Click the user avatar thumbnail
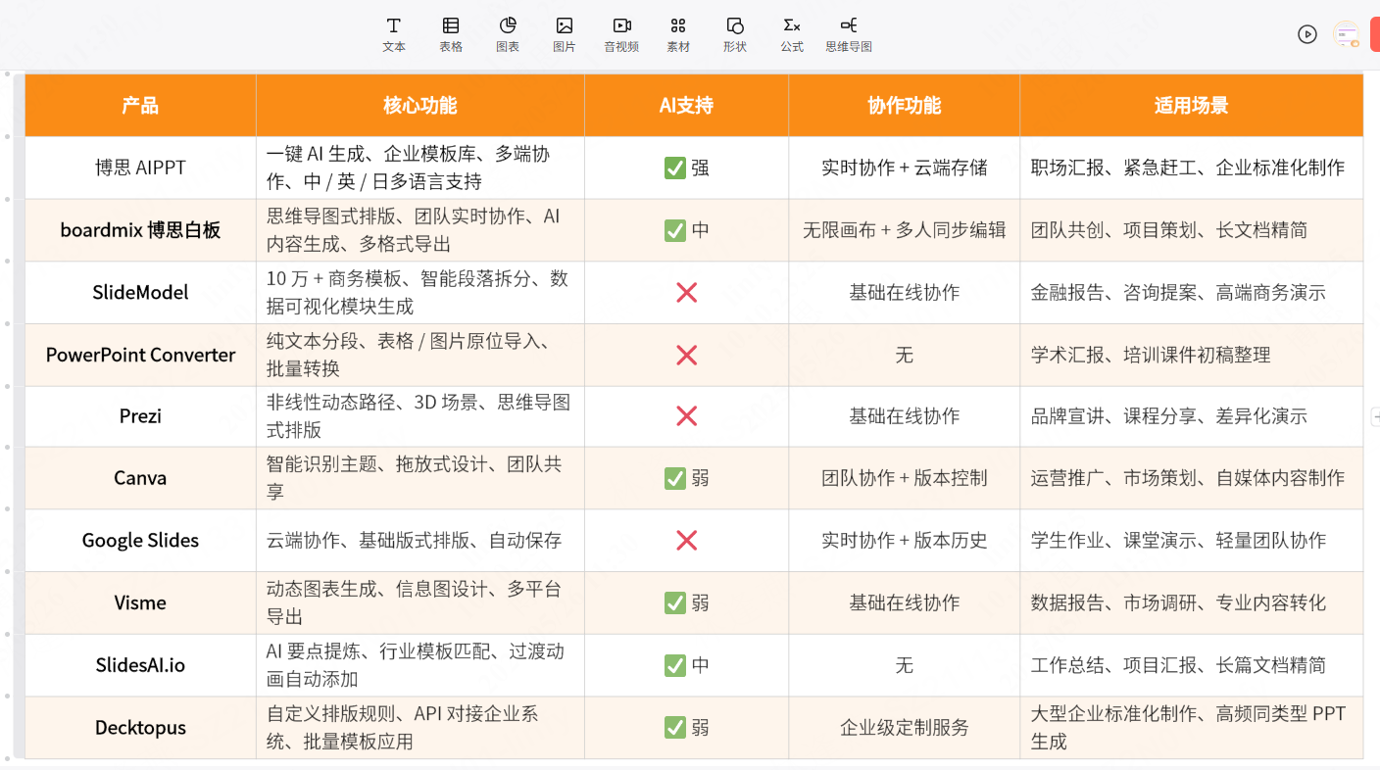 pos(1347,35)
